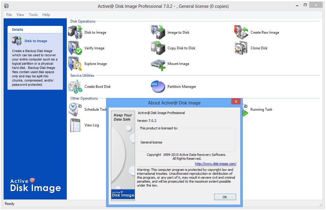326x210 pixels.
Task: Click the Details panel header
Action: point(35,29)
